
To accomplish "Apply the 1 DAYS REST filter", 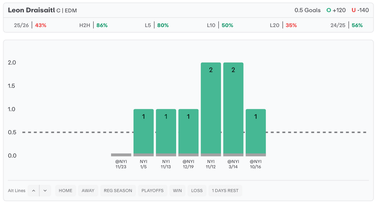I will click(x=225, y=191).
